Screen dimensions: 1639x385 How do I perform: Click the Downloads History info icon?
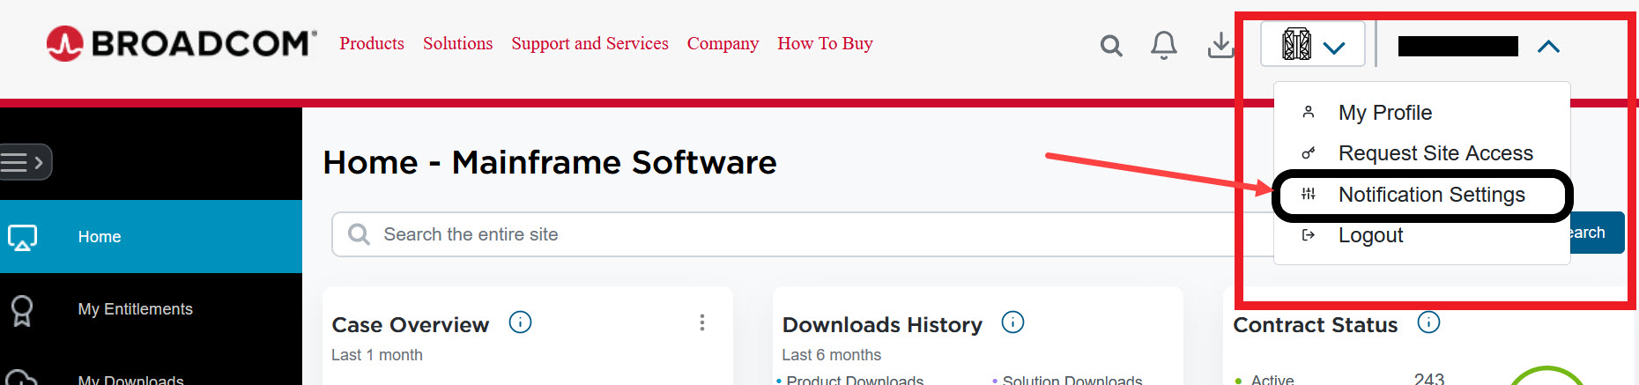[1012, 322]
